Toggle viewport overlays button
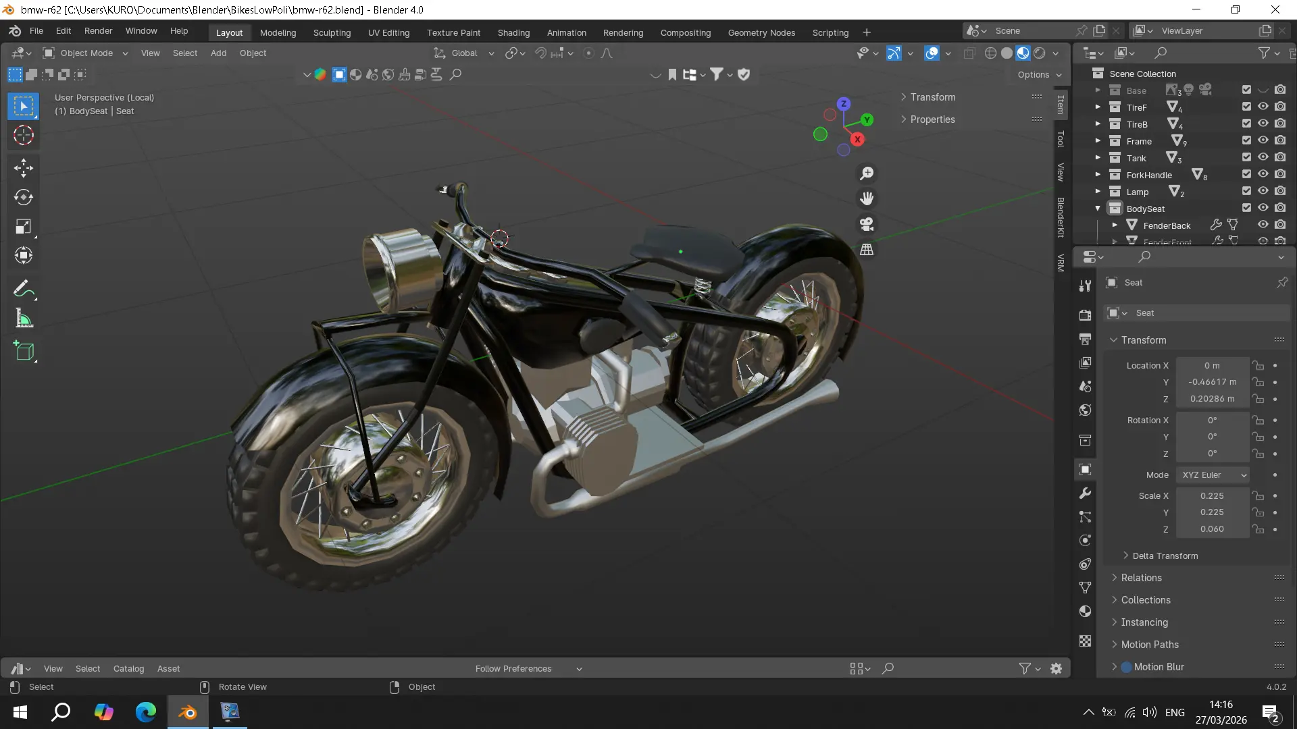1297x729 pixels. (932, 53)
